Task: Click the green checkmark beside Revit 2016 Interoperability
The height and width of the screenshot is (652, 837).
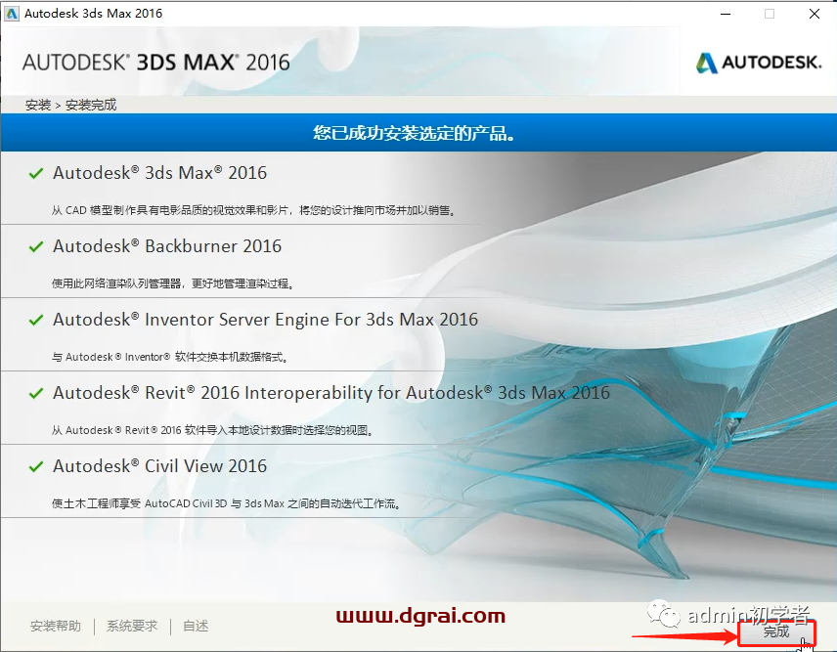Action: click(x=36, y=393)
